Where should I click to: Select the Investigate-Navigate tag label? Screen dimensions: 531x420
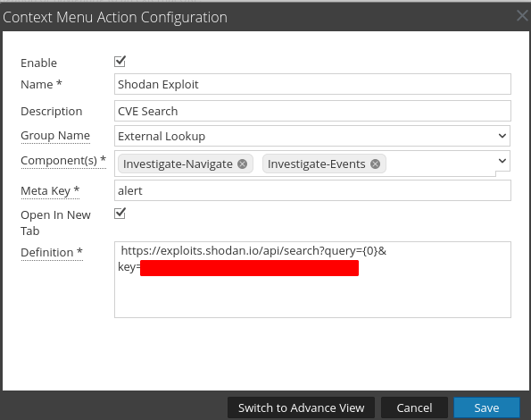[x=178, y=164]
